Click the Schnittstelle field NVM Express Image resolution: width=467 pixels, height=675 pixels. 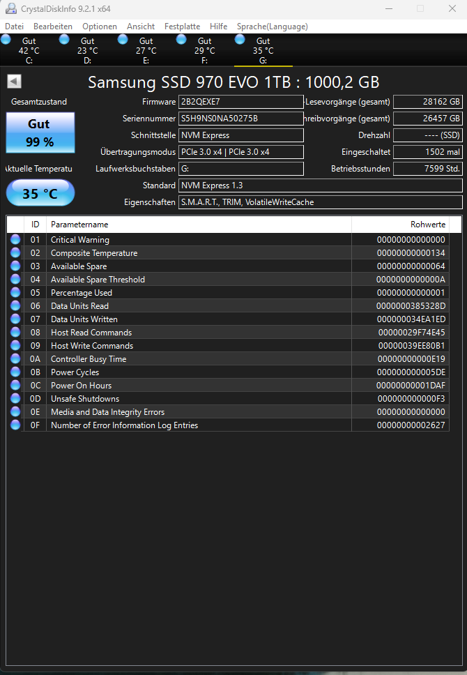(x=241, y=135)
